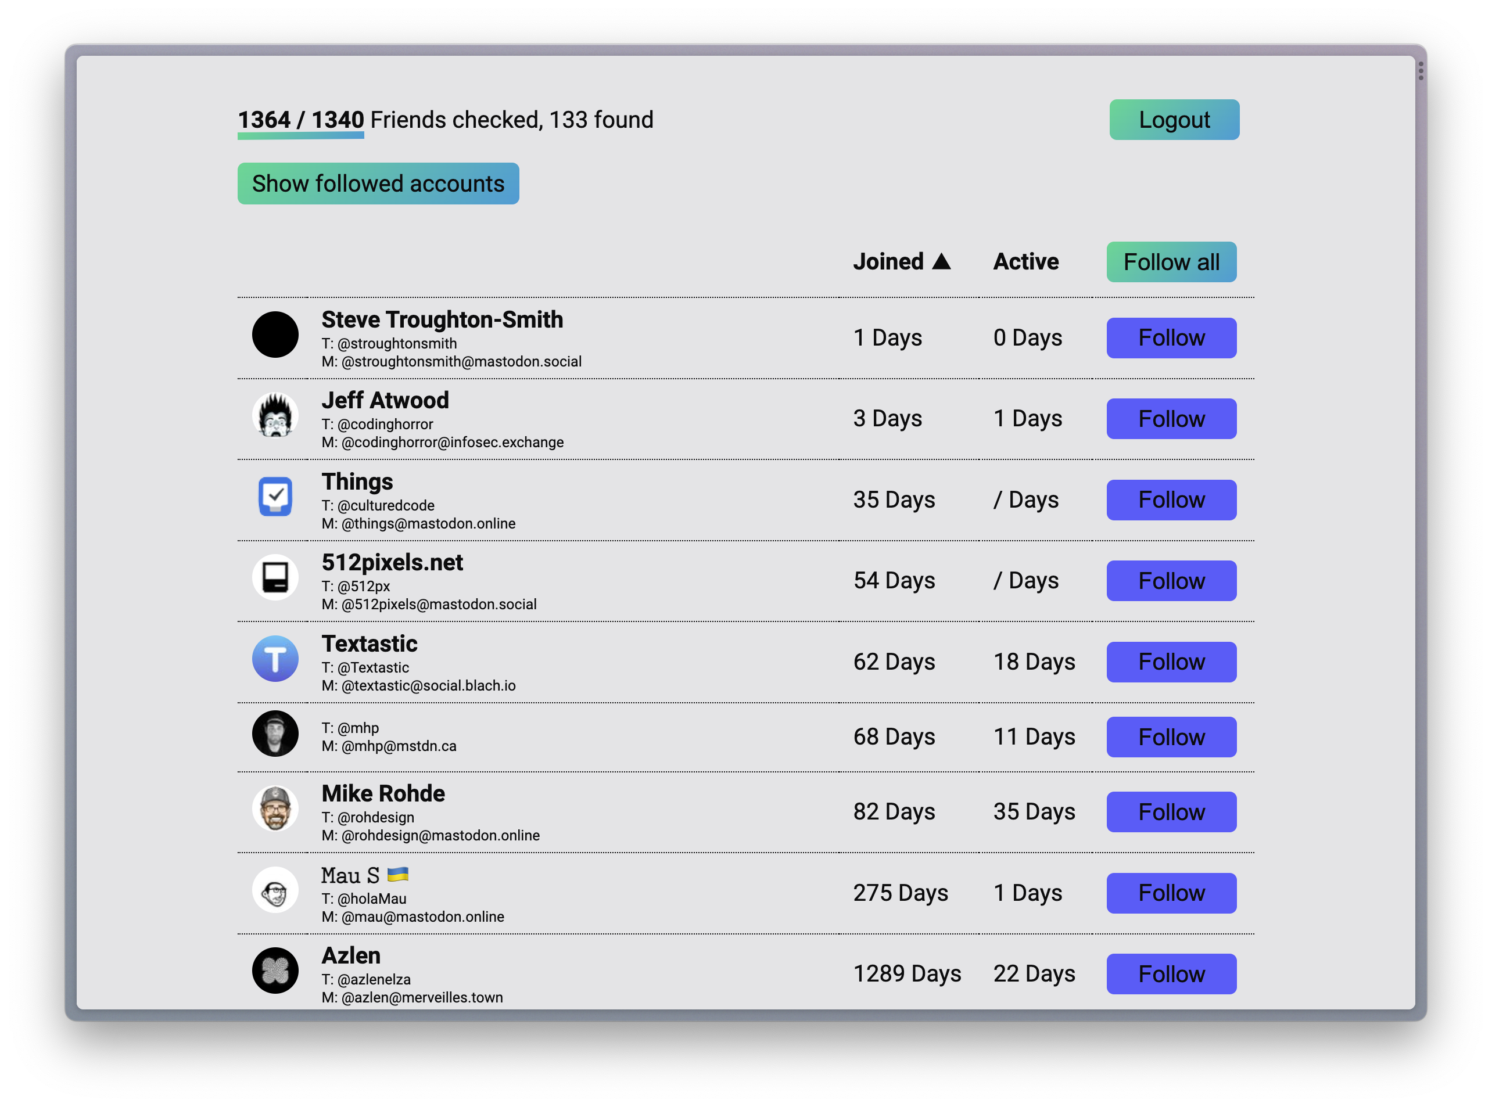Click the Mau S profile icon
Viewport: 1492px width, 1107px height.
pos(275,893)
